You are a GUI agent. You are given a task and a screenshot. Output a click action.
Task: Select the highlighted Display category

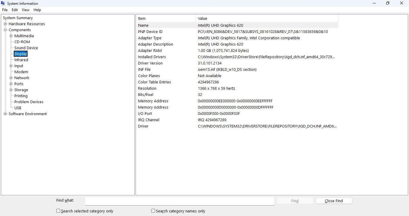[21, 54]
